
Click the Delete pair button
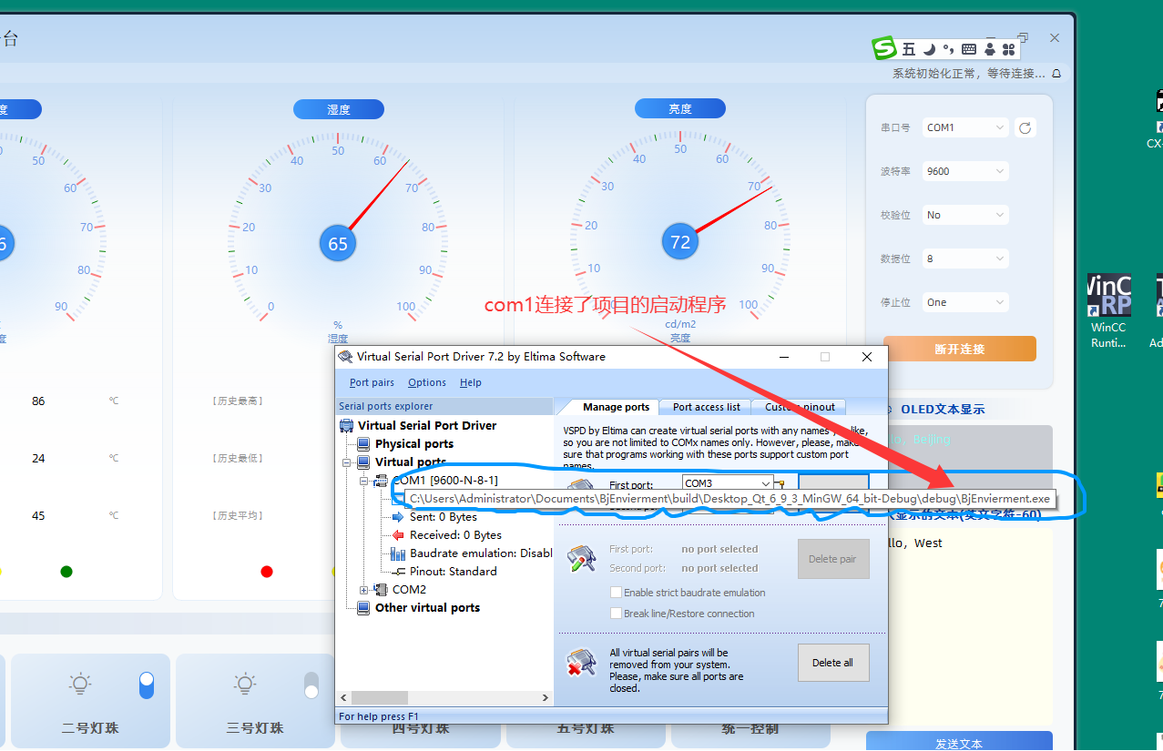point(832,559)
